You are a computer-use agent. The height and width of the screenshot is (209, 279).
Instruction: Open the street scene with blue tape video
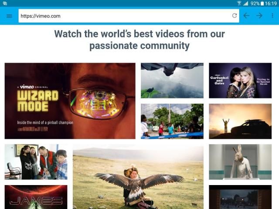tap(172, 121)
